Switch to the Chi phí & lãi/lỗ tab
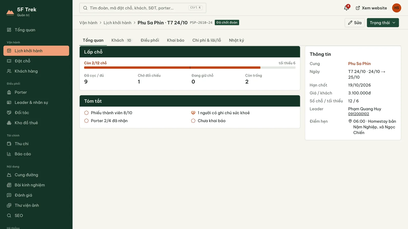The height and width of the screenshot is (229, 408). (207, 40)
